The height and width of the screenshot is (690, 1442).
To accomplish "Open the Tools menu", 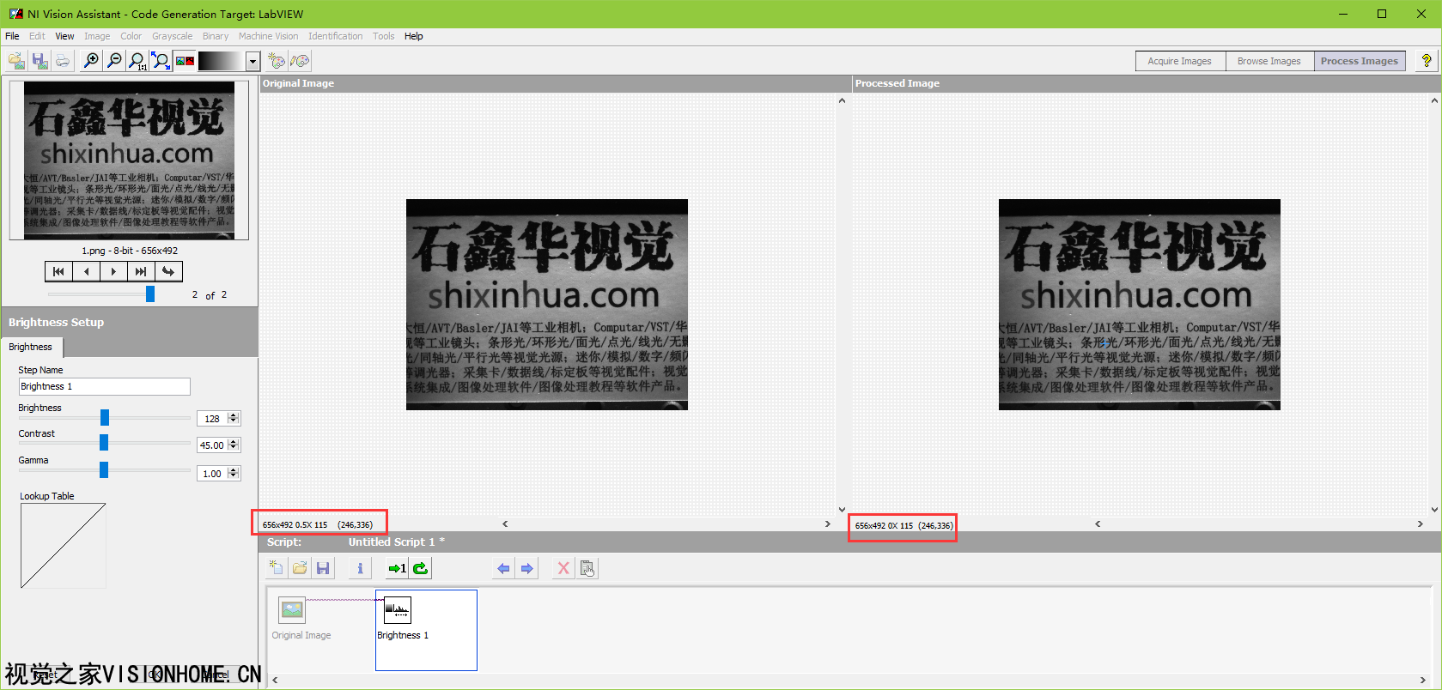I will tap(384, 36).
